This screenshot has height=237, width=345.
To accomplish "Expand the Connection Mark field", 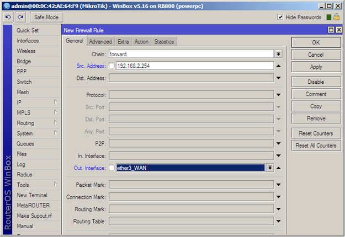I will coord(278,197).
